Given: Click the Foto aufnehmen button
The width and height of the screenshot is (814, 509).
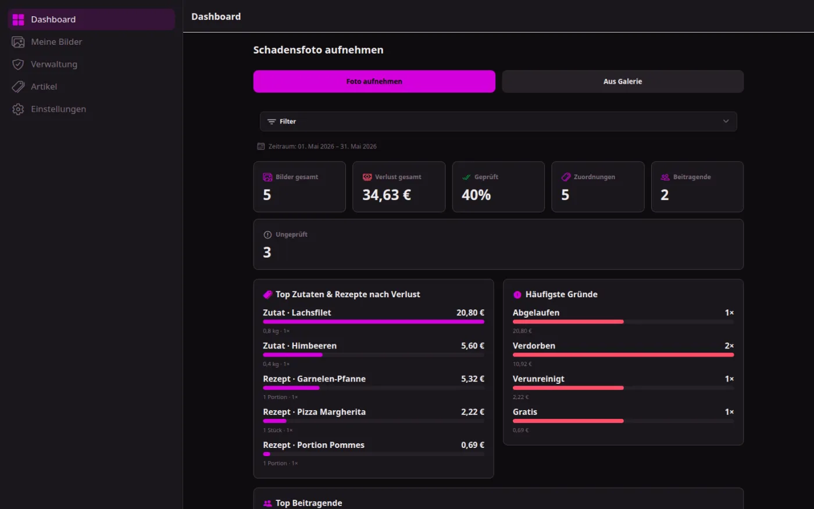Looking at the screenshot, I should (x=374, y=81).
